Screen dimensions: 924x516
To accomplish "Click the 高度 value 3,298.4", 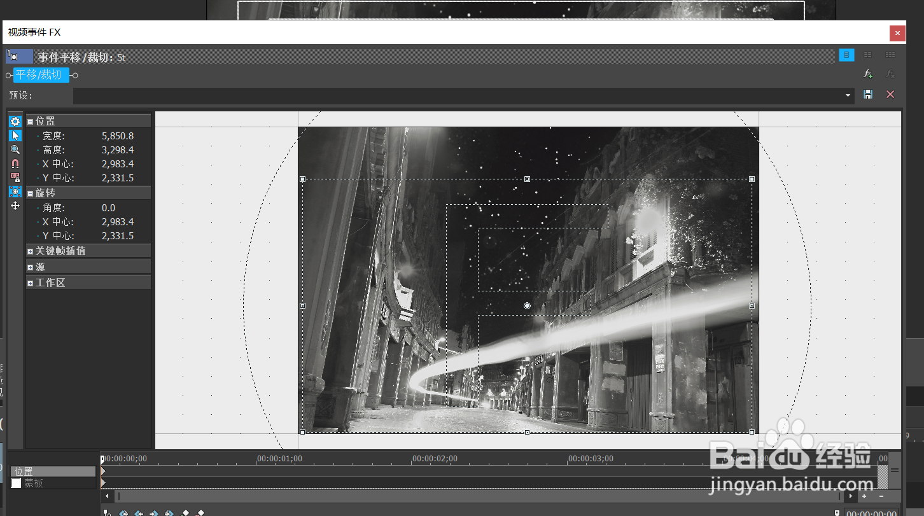I will click(118, 150).
